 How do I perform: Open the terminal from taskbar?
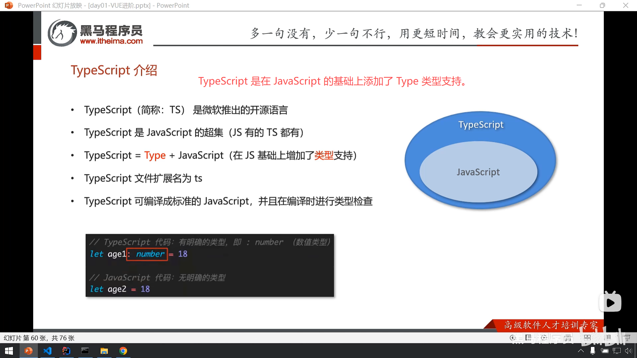pyautogui.click(x=85, y=351)
